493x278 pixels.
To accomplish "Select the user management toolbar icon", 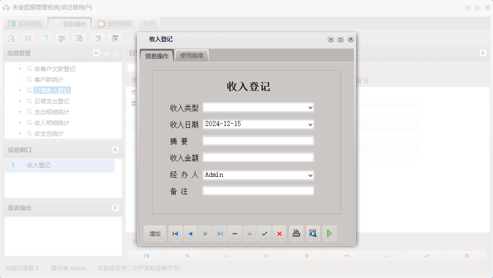I will coord(62,38).
